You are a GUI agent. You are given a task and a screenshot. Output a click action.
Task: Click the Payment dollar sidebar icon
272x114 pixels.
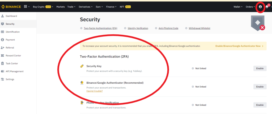(x=2, y=40)
